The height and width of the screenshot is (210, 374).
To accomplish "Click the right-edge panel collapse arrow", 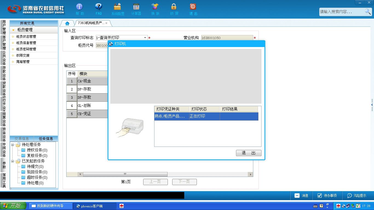I will (x=372, y=105).
